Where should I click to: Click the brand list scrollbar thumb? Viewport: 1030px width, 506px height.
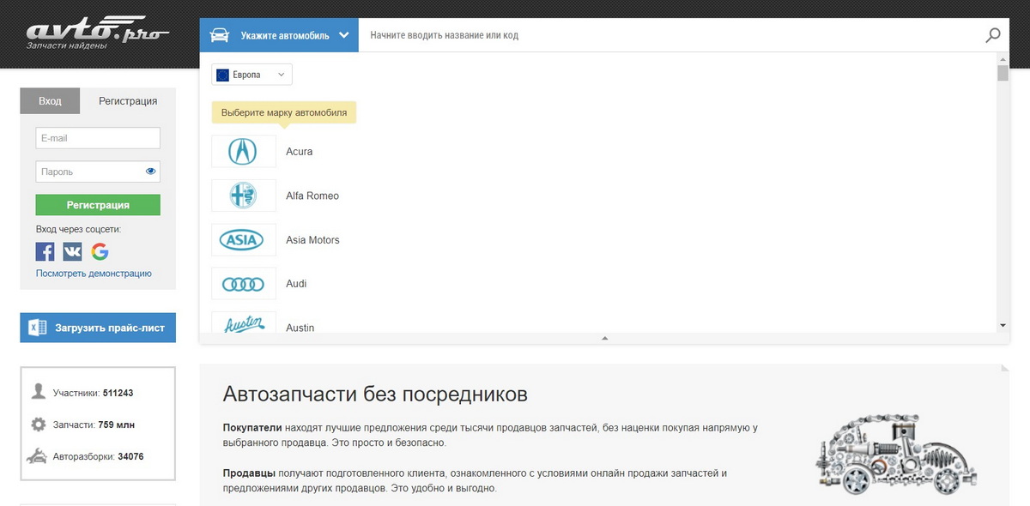coord(1003,73)
